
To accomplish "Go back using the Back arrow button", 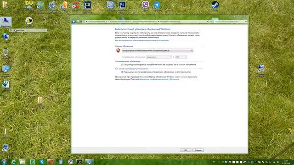I will [x=73, y=22].
